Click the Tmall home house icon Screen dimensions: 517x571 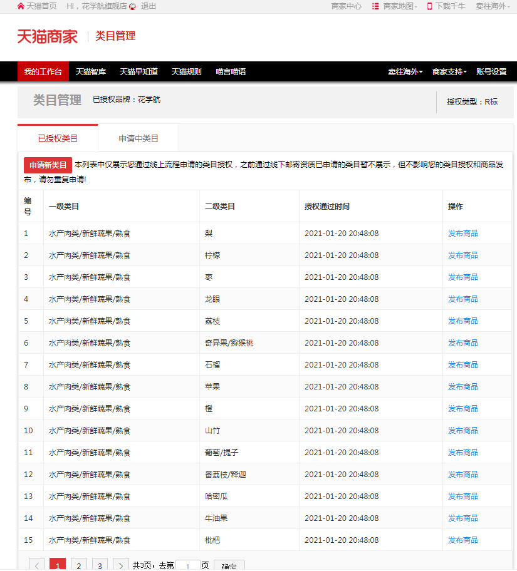[x=21, y=6]
